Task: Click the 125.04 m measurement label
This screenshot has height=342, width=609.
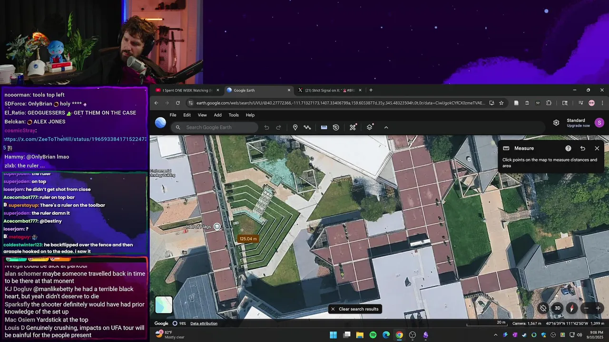Action: pyautogui.click(x=248, y=239)
